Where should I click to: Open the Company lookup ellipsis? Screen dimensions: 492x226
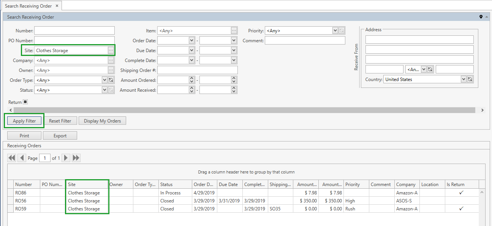click(x=111, y=60)
